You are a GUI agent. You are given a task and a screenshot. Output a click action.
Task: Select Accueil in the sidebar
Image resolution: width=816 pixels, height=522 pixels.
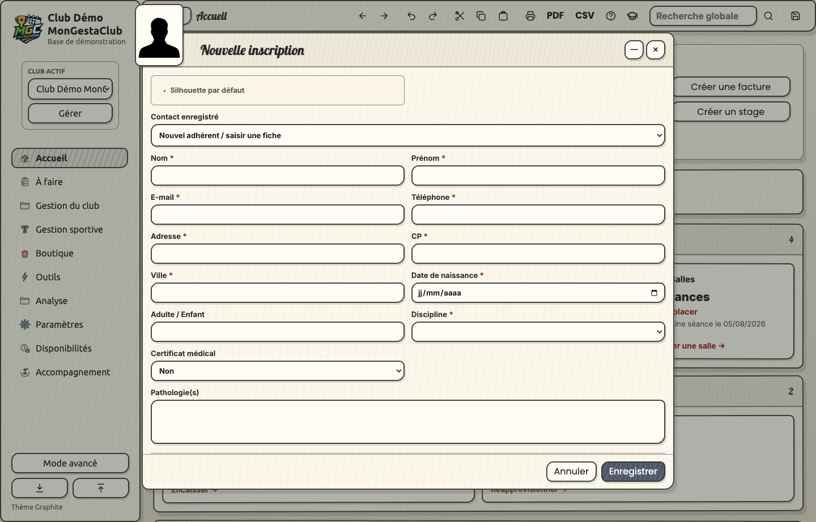pos(70,158)
